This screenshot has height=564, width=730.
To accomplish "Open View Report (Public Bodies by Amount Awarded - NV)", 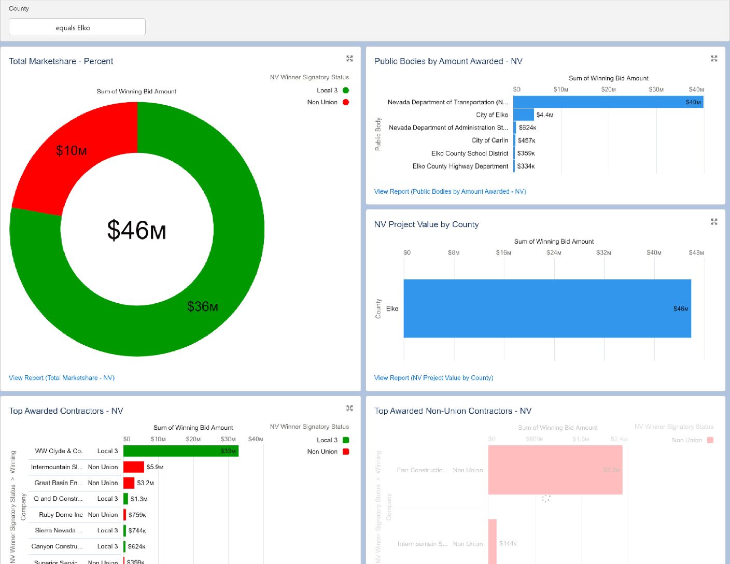I will tap(450, 191).
